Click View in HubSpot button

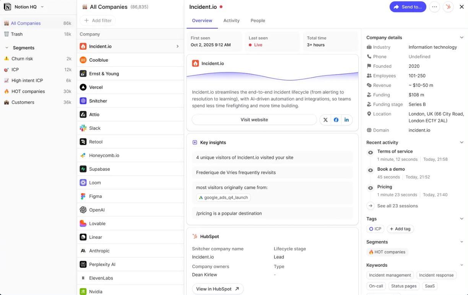click(218, 289)
